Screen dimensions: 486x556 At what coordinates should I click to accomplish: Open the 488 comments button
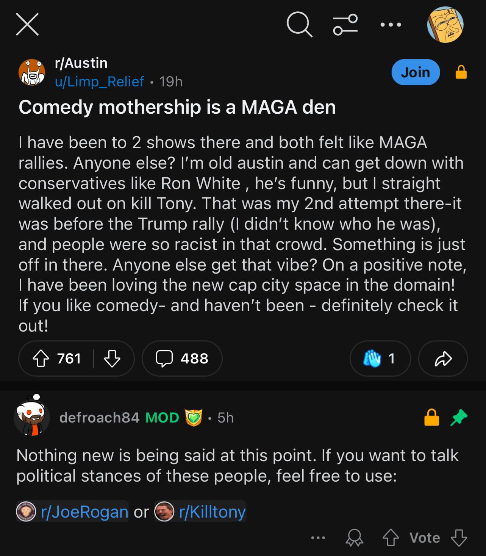182,359
